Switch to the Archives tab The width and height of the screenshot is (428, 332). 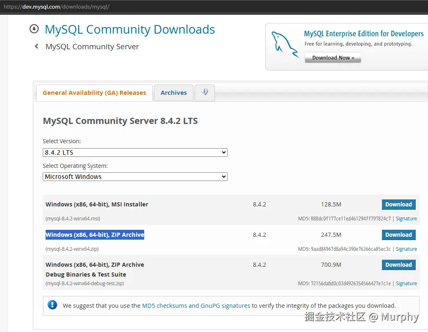(174, 93)
